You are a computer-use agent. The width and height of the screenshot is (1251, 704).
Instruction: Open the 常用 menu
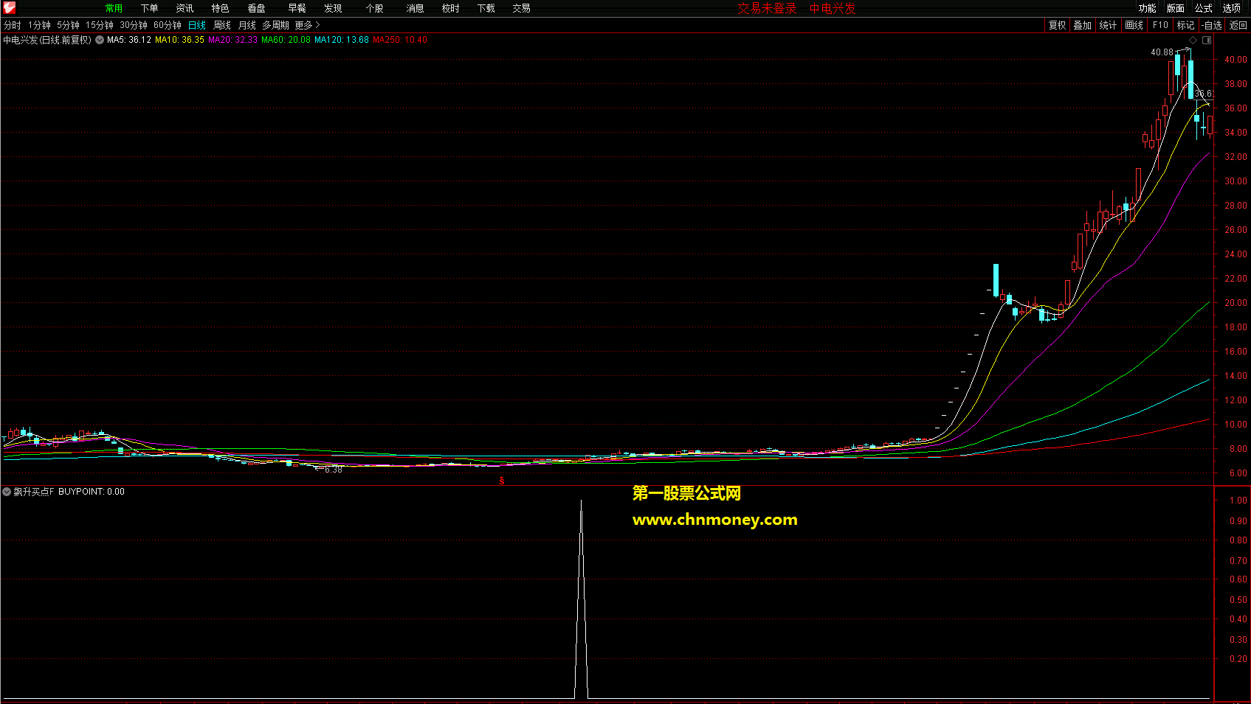(x=114, y=8)
